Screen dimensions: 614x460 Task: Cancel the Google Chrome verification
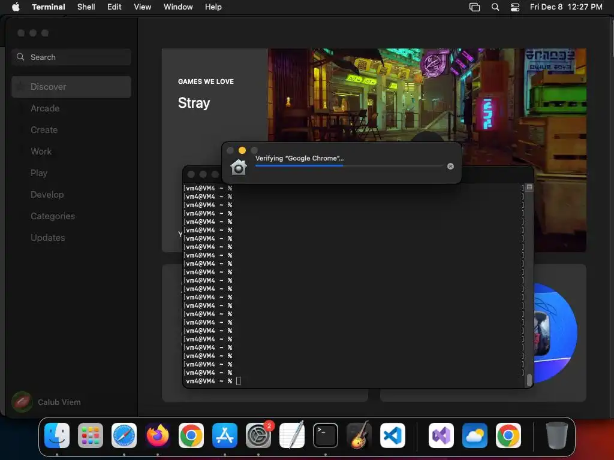click(451, 167)
